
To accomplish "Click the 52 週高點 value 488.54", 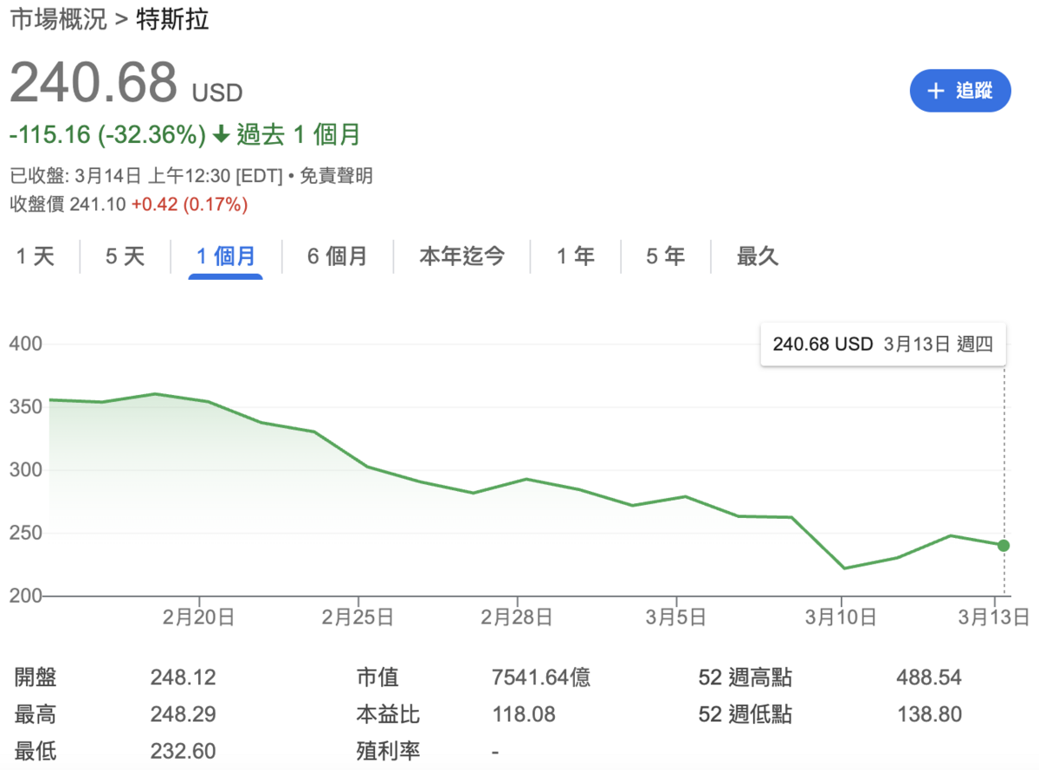I will pyautogui.click(x=929, y=677).
